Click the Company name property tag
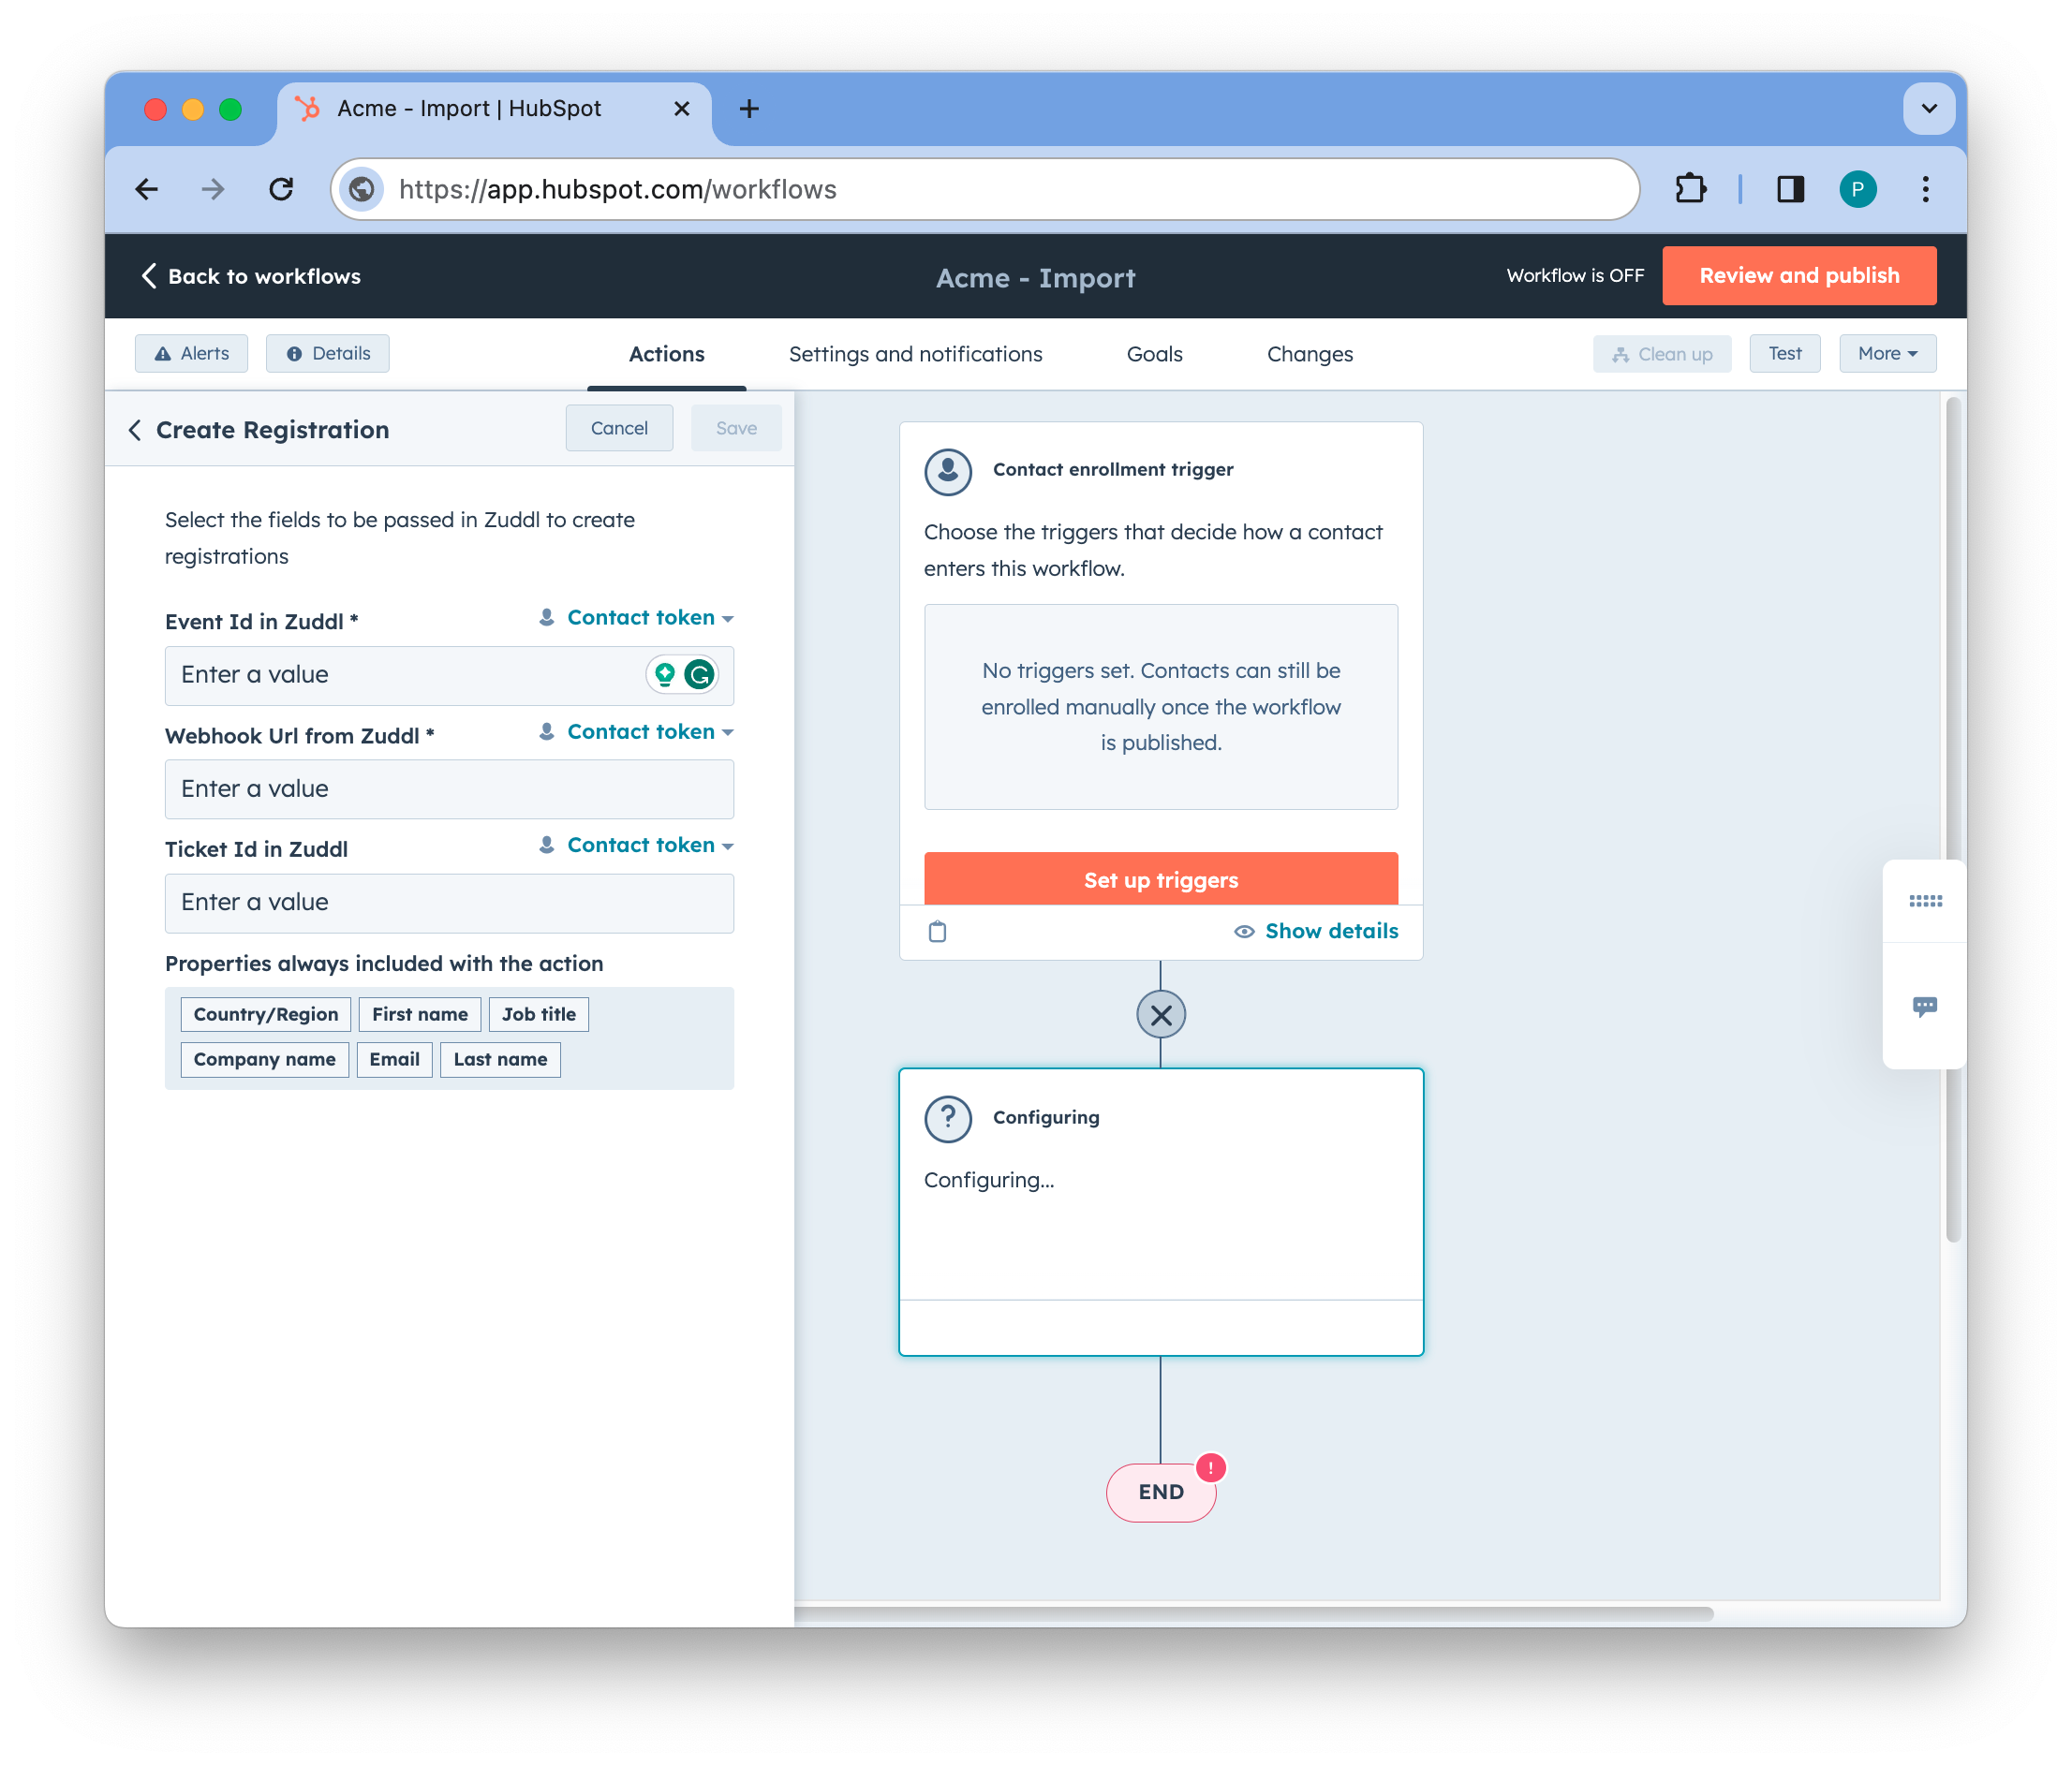 pyautogui.click(x=265, y=1060)
